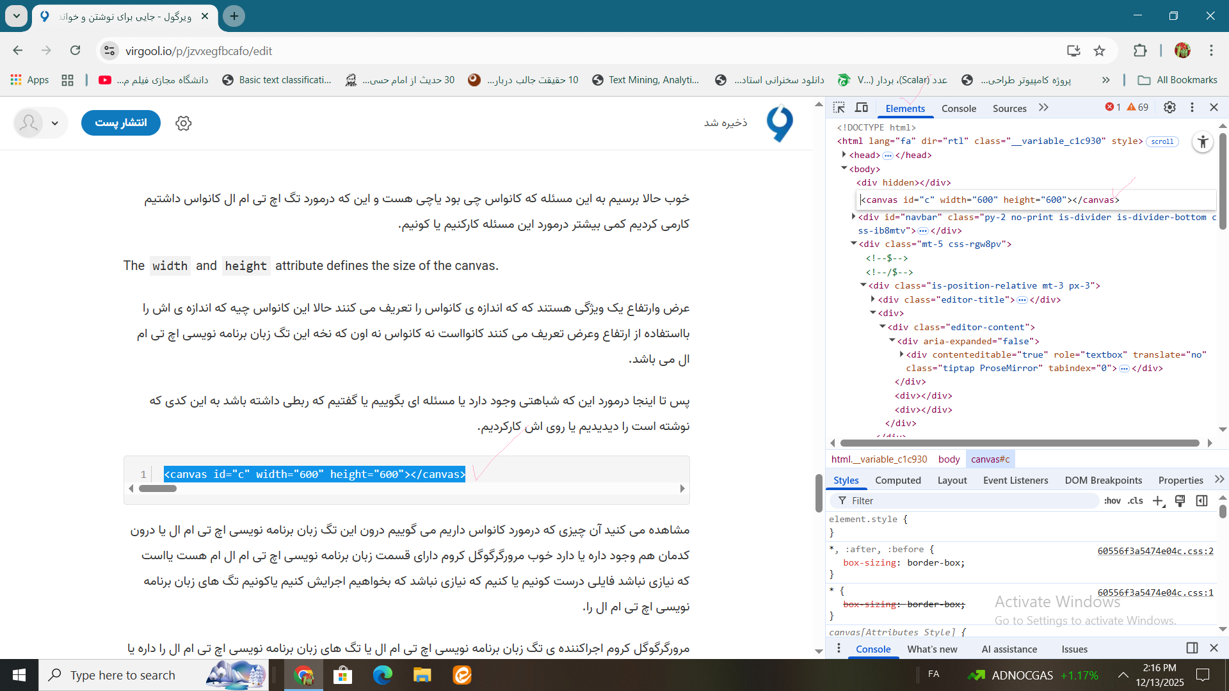Open the 60556f3a5474e04c.css:2 source link
The image size is (1229, 691).
[1155, 551]
